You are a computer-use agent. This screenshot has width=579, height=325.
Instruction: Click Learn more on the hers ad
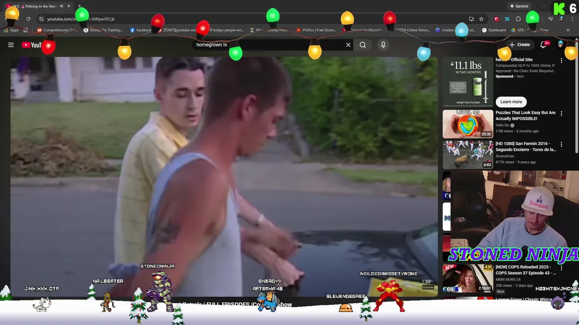pyautogui.click(x=511, y=102)
